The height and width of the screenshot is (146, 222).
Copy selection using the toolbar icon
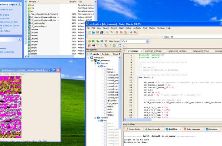[x=121, y=32]
